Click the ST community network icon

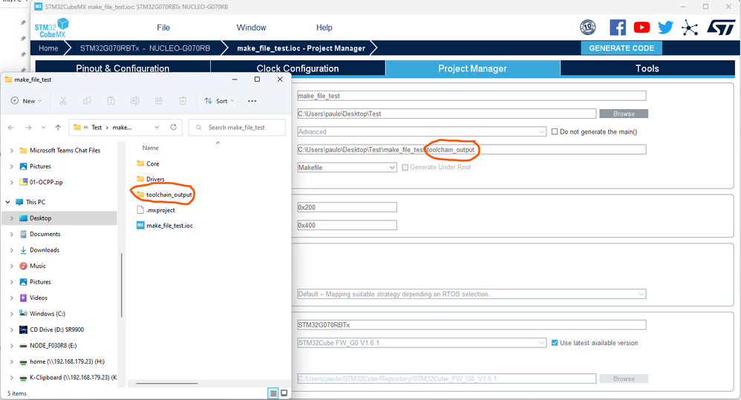coord(690,28)
